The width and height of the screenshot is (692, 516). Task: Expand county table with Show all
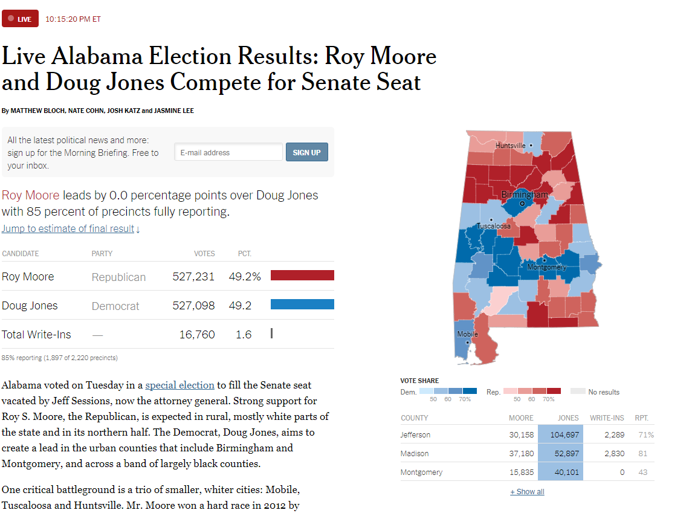click(x=528, y=492)
